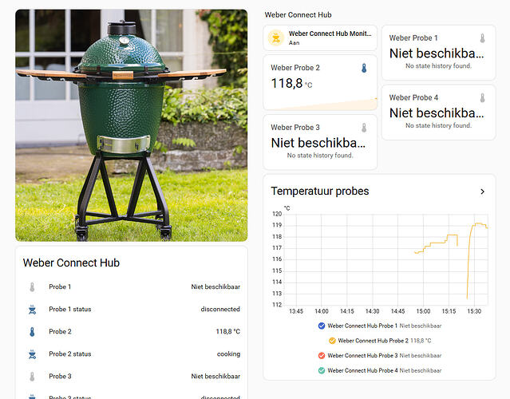Screen dimensions: 510x399
Task: Toggle Weber Connect Hub Probe 4 in chart legend
Action: [x=380, y=370]
